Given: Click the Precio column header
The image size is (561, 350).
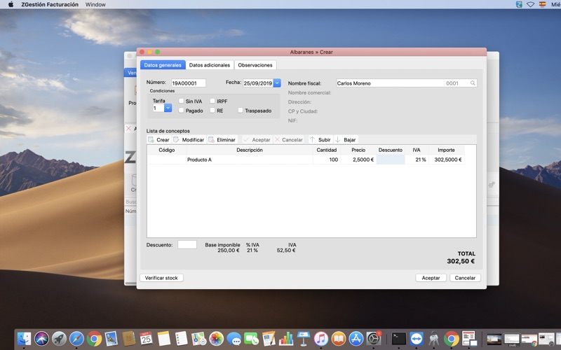Looking at the screenshot, I should (358, 150).
